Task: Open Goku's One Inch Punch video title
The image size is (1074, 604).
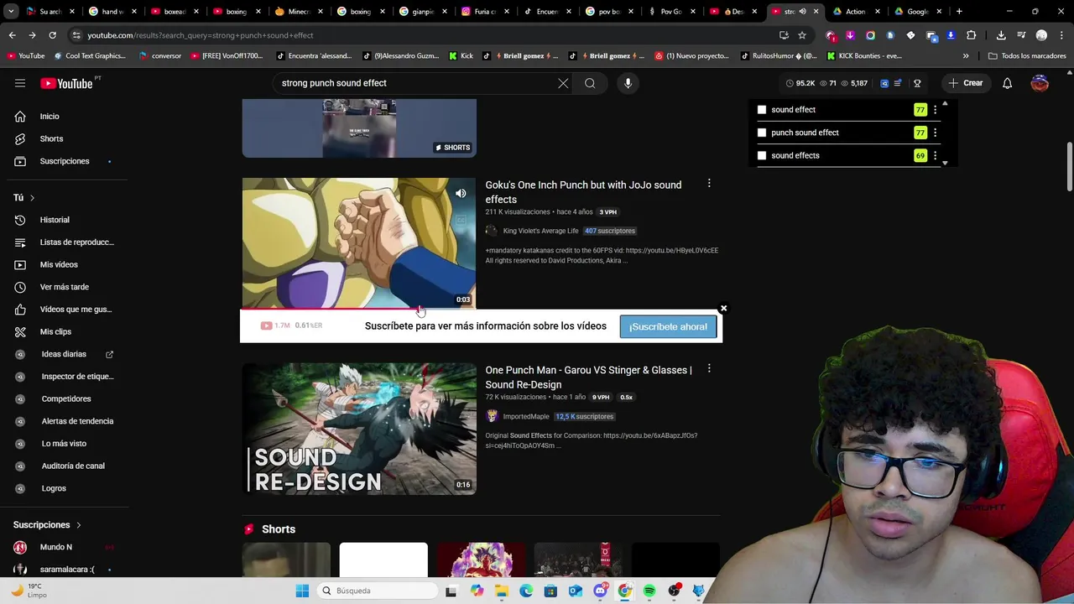Action: click(583, 192)
